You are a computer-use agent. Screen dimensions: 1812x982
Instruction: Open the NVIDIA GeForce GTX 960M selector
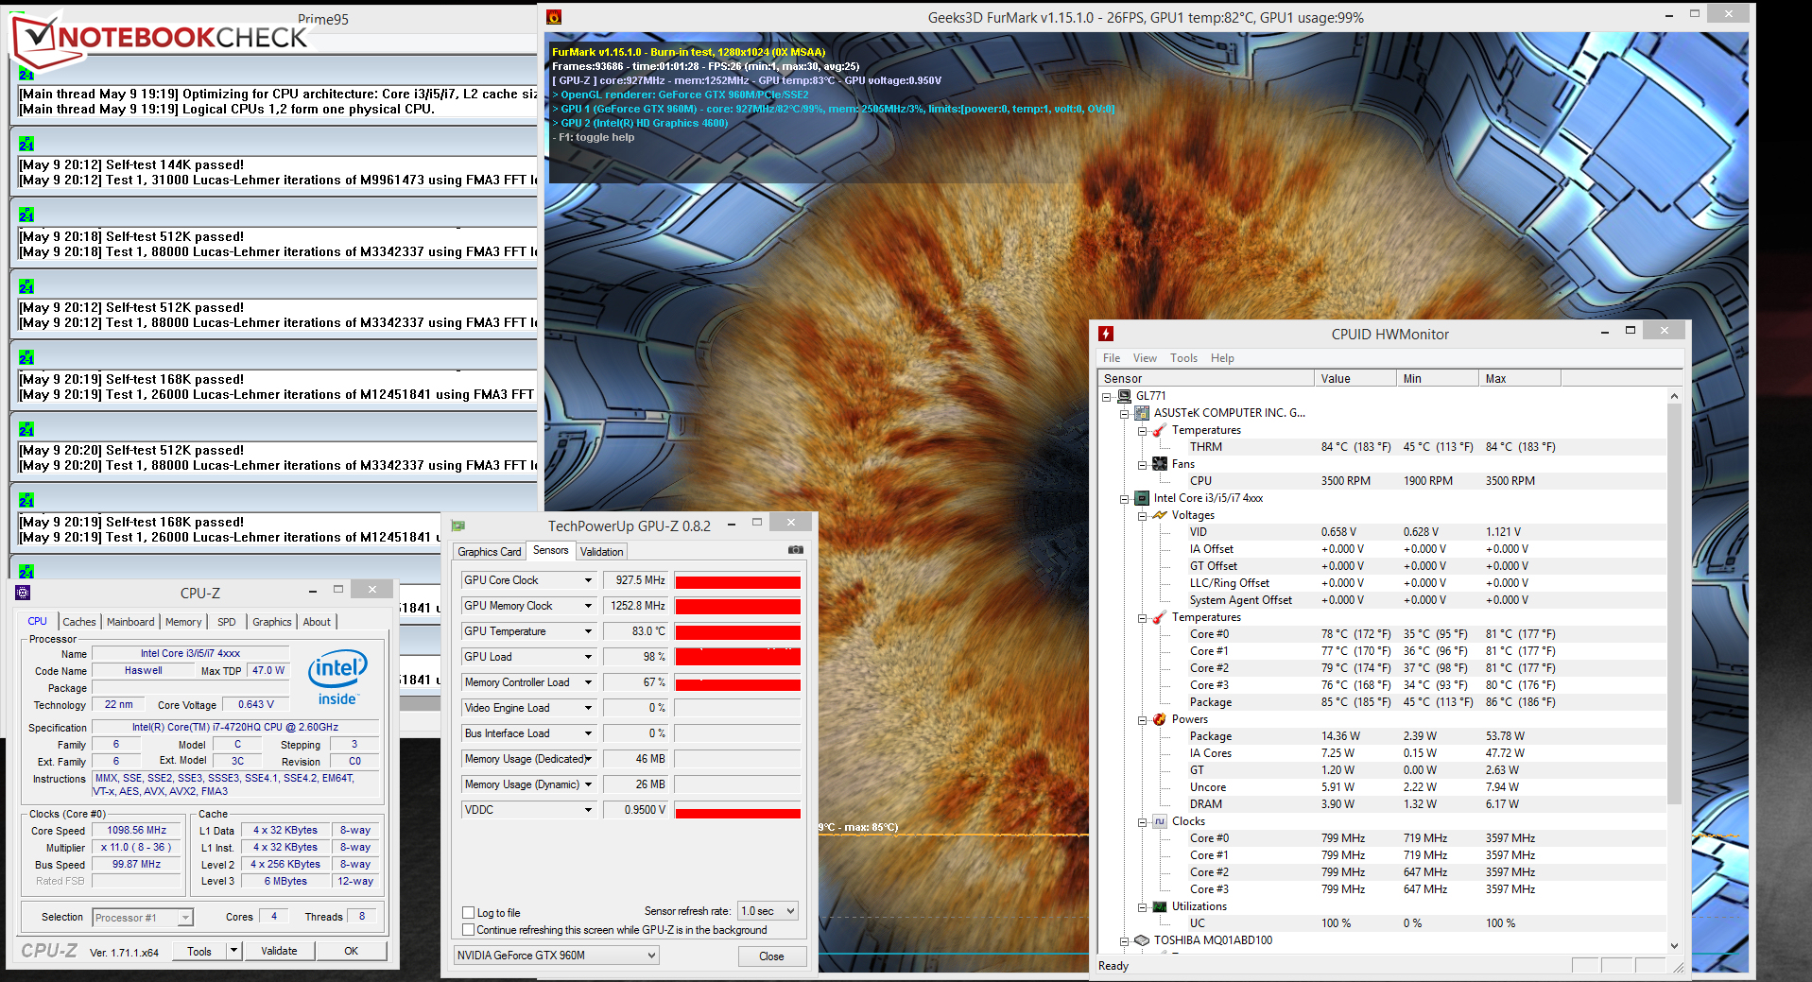click(556, 956)
